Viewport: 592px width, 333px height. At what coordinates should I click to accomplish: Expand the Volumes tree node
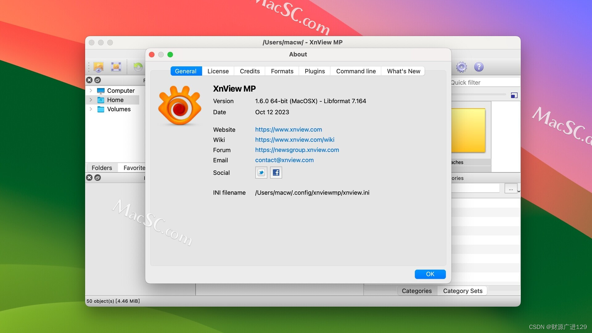tap(91, 109)
